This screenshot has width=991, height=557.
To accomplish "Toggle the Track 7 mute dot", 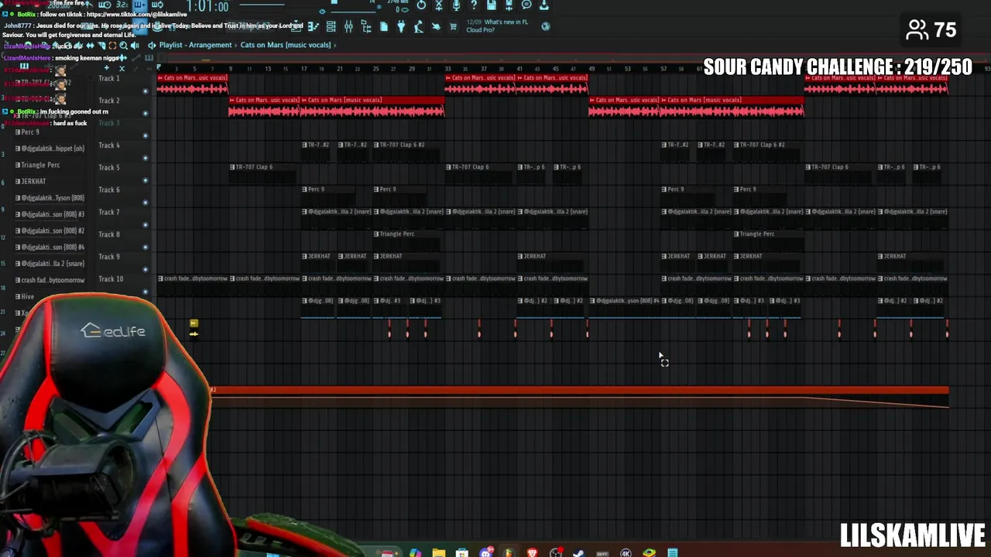I will tap(146, 225).
